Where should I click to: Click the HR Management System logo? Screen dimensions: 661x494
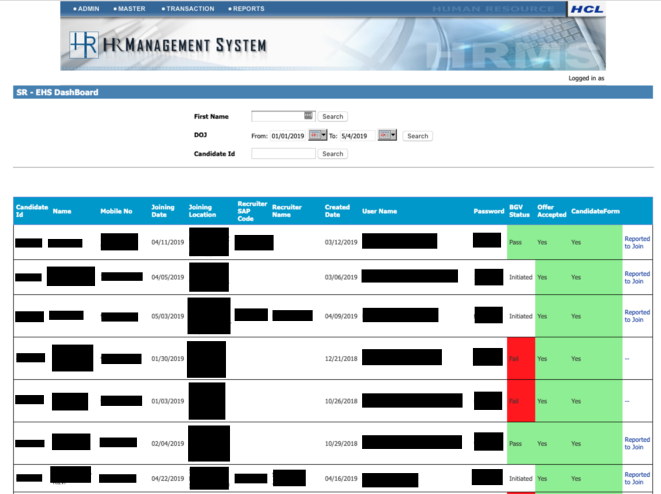coord(168,45)
